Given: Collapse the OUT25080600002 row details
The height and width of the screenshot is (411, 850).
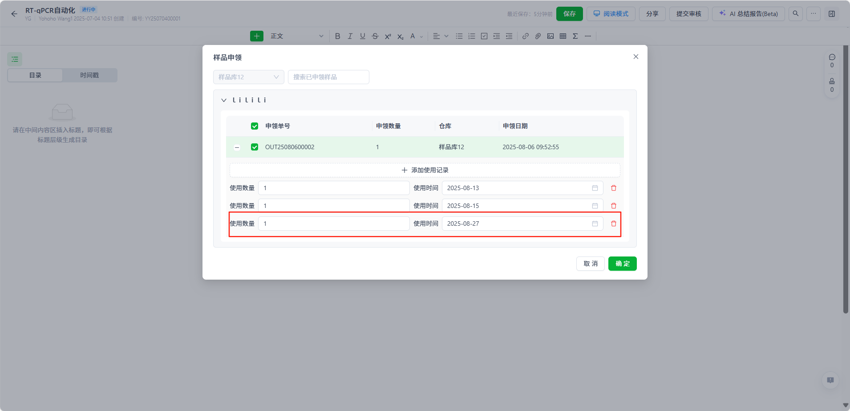Looking at the screenshot, I should [237, 147].
